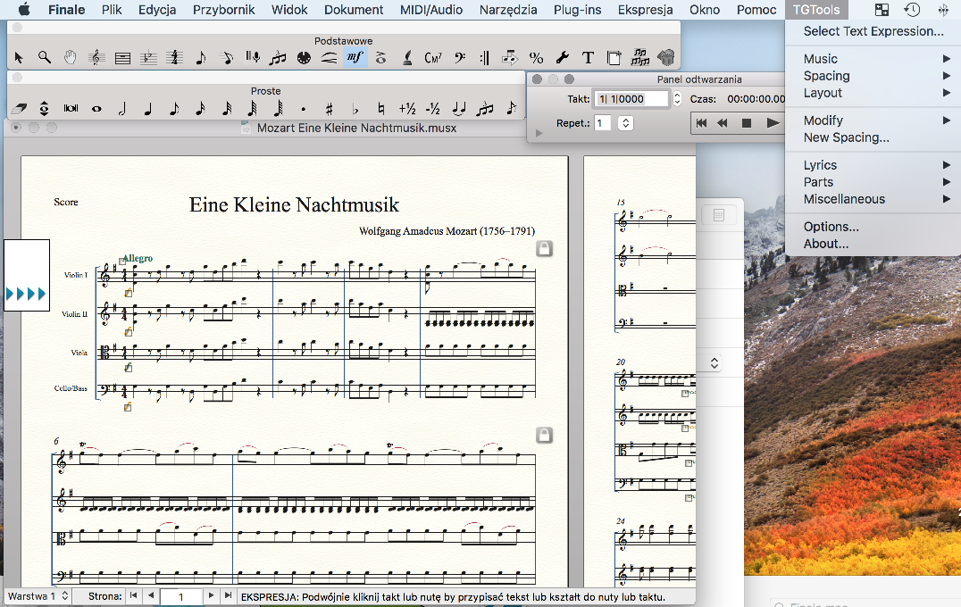Viewport: 961px width, 607px height.
Task: Go to previous page button
Action: [151, 595]
